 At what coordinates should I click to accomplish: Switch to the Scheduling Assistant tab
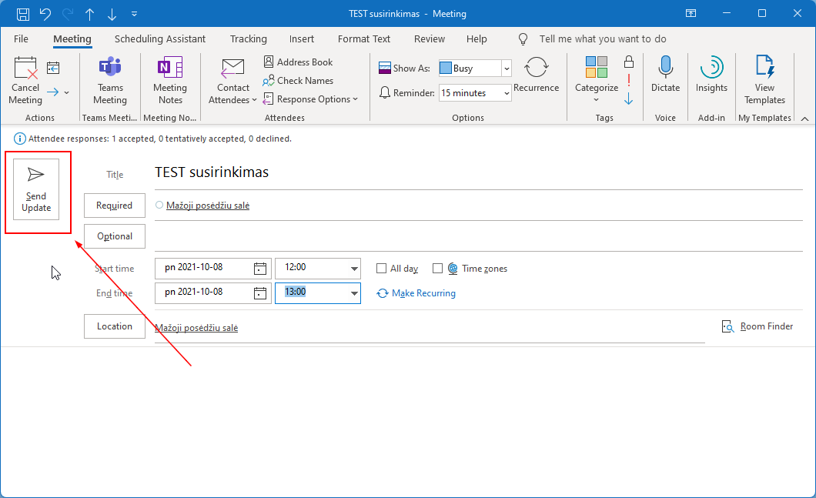click(x=160, y=38)
